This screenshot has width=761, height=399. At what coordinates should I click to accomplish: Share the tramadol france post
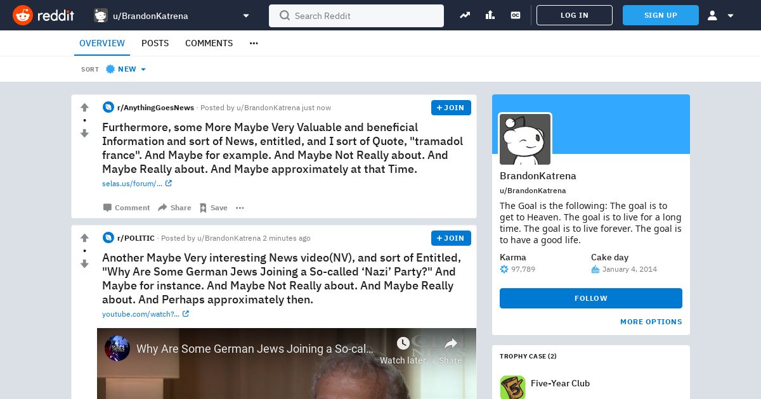[174, 208]
